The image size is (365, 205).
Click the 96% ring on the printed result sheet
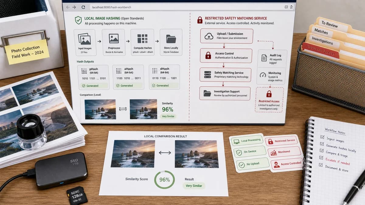165,180
